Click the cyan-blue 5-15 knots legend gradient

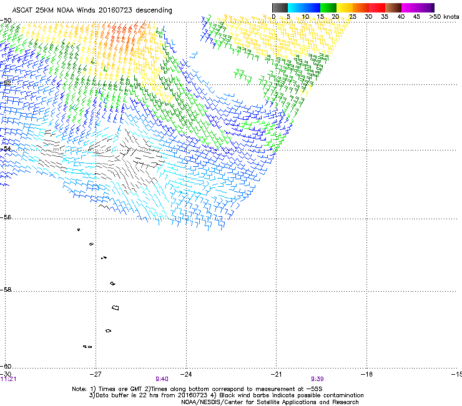[x=304, y=7]
